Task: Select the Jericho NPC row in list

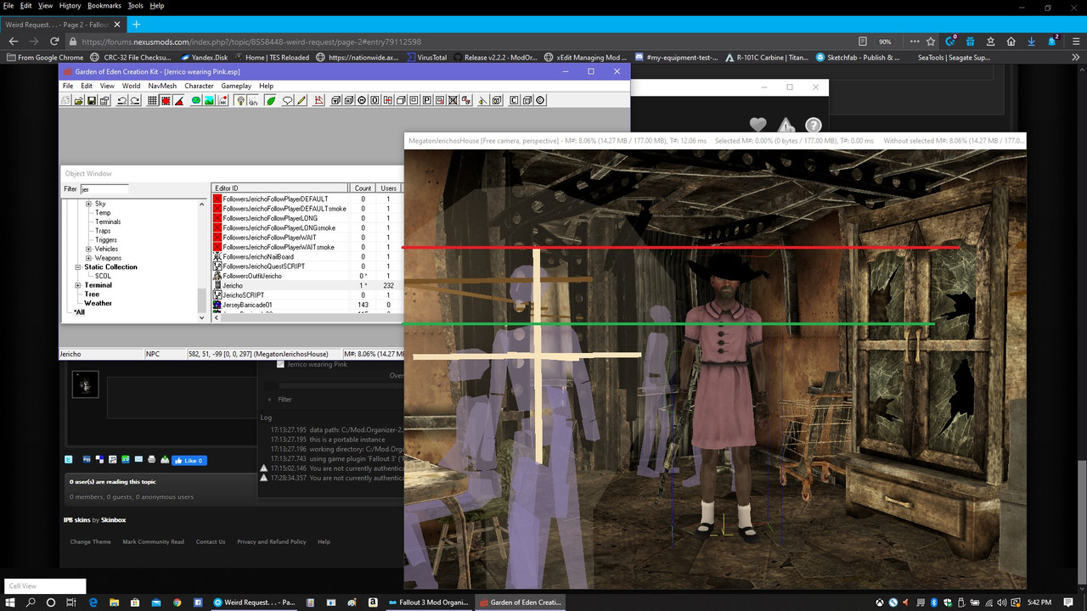Action: [x=306, y=286]
